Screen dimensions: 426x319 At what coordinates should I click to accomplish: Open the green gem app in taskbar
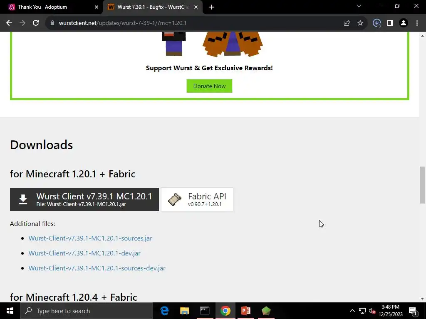(x=266, y=311)
